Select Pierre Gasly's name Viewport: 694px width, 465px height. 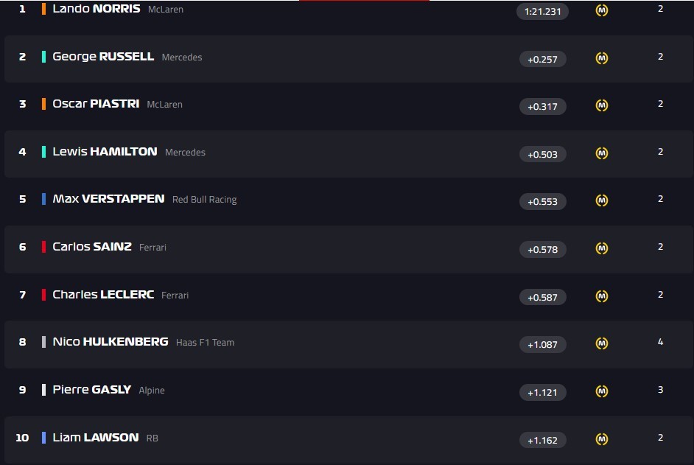(x=92, y=390)
